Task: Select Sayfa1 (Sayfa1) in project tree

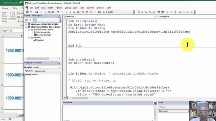Action: tap(44, 35)
